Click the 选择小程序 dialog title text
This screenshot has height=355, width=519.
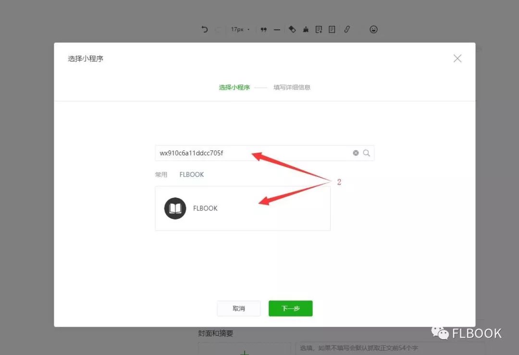click(86, 59)
